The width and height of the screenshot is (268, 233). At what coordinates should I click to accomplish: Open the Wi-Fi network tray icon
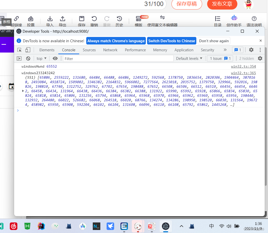pyautogui.click(x=221, y=226)
